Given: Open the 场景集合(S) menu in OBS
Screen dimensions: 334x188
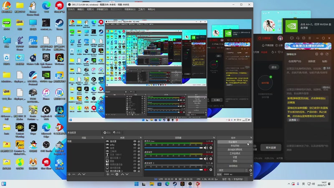Looking at the screenshot, I should 130,9.
